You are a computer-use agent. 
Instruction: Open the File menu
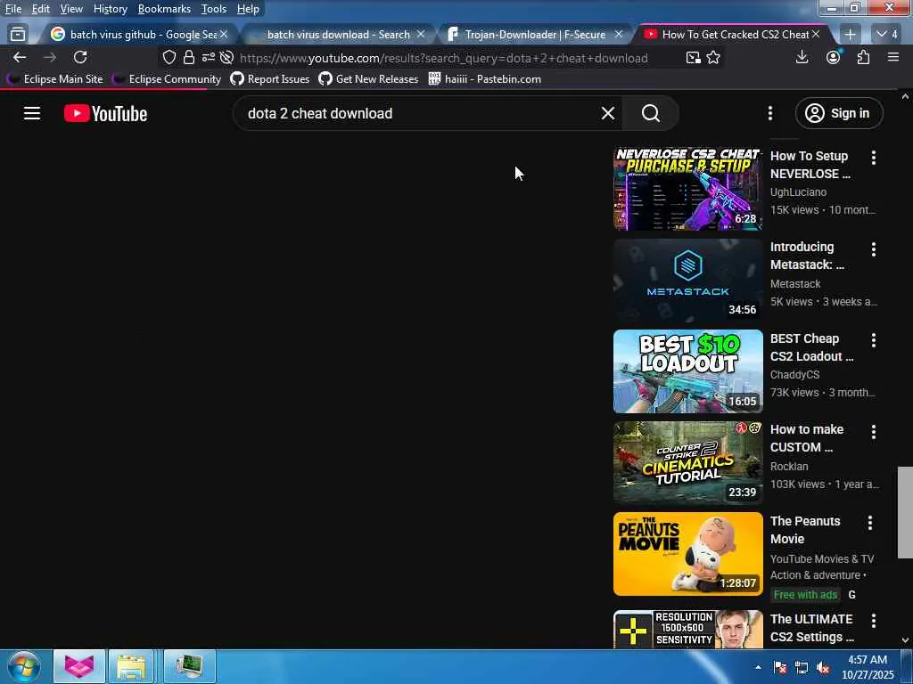[13, 9]
